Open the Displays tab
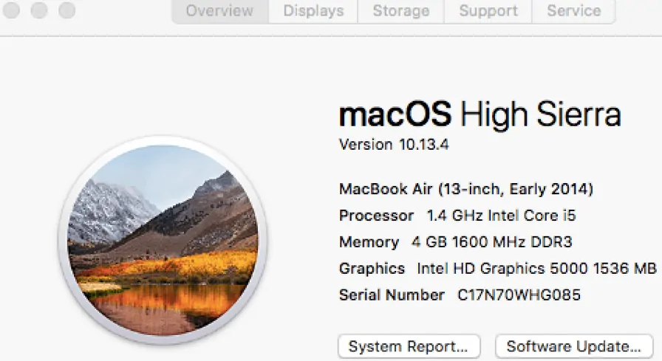 (313, 11)
